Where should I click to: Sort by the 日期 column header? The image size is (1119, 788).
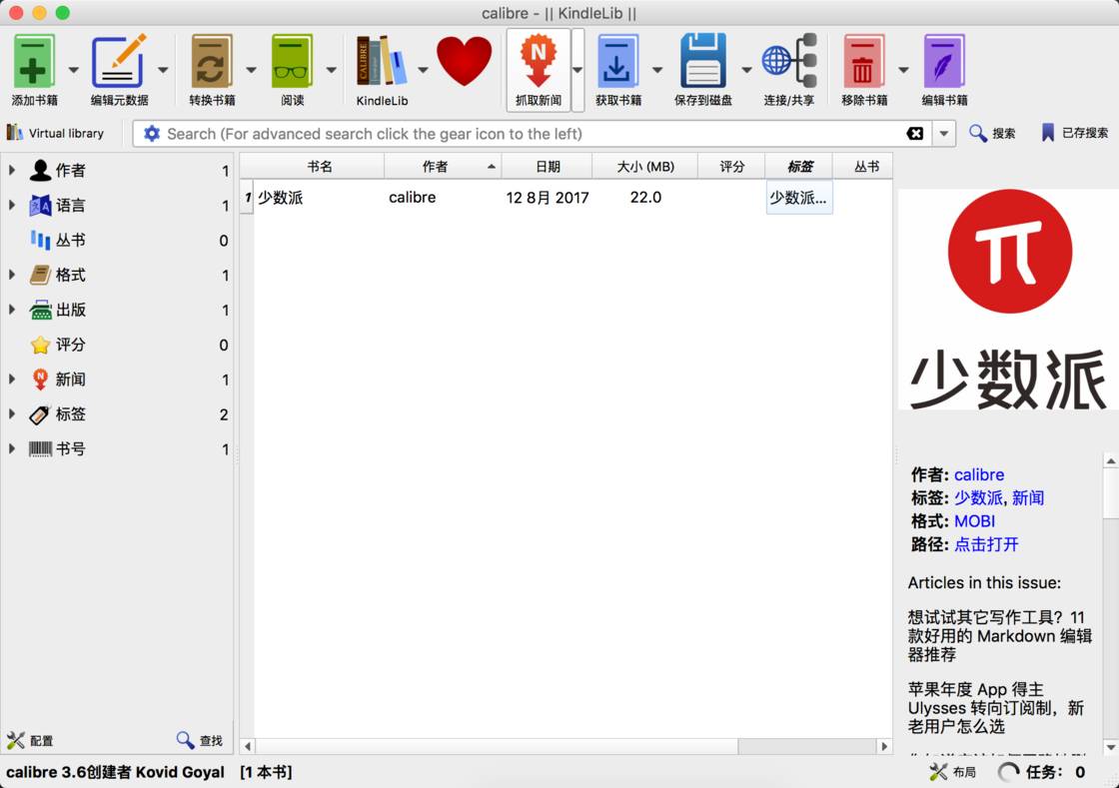coord(547,167)
